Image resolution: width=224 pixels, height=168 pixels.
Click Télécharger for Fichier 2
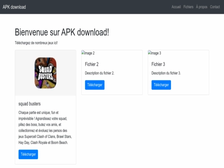click(x=95, y=85)
